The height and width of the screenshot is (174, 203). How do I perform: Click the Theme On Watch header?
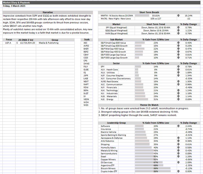pyautogui.click(x=149, y=105)
